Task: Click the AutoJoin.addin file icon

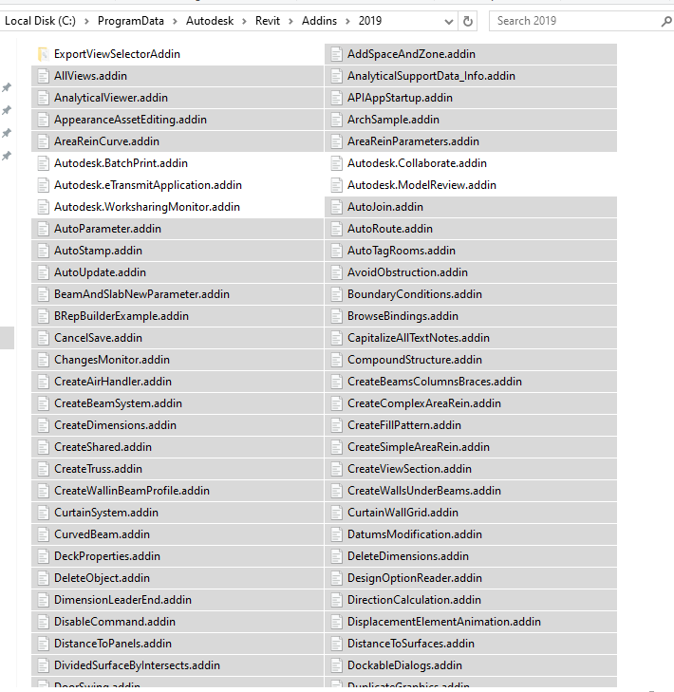Action: [x=336, y=207]
